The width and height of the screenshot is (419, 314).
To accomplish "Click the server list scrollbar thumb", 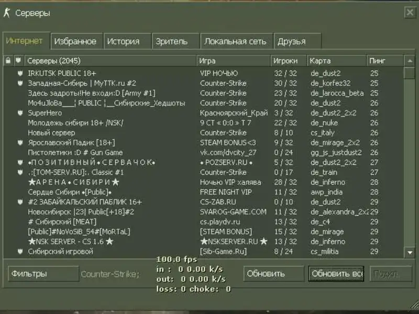I will 410,73.
